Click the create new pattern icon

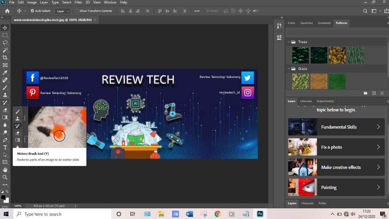(x=374, y=93)
